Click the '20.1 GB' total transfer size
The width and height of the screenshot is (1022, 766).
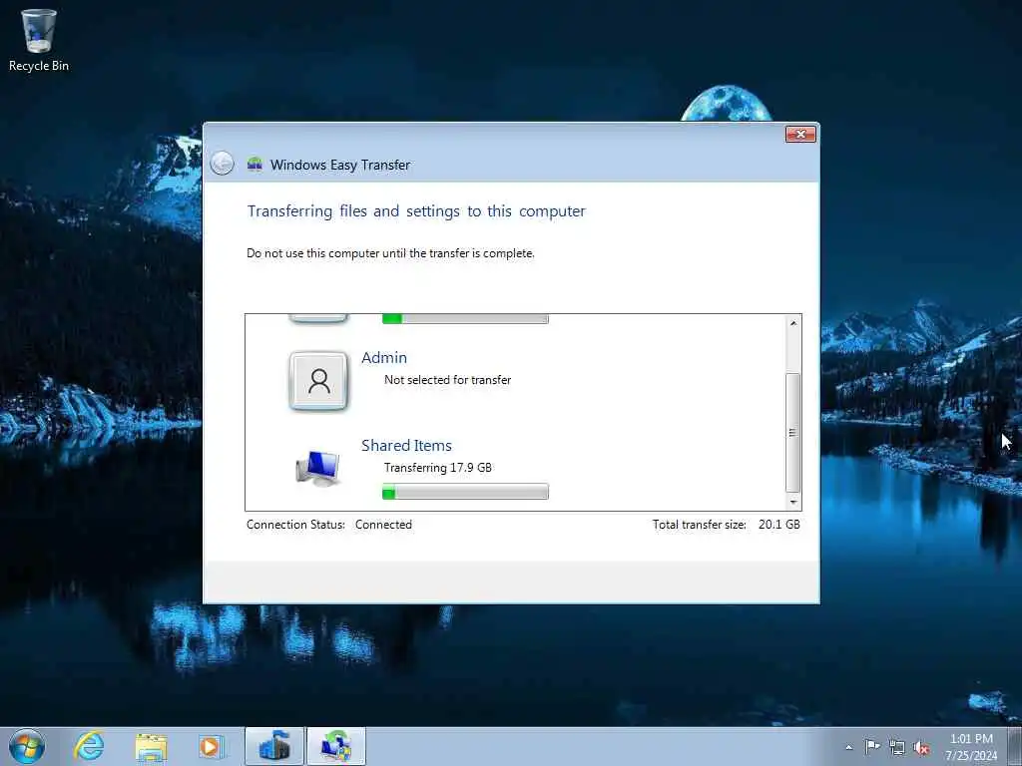coord(778,525)
